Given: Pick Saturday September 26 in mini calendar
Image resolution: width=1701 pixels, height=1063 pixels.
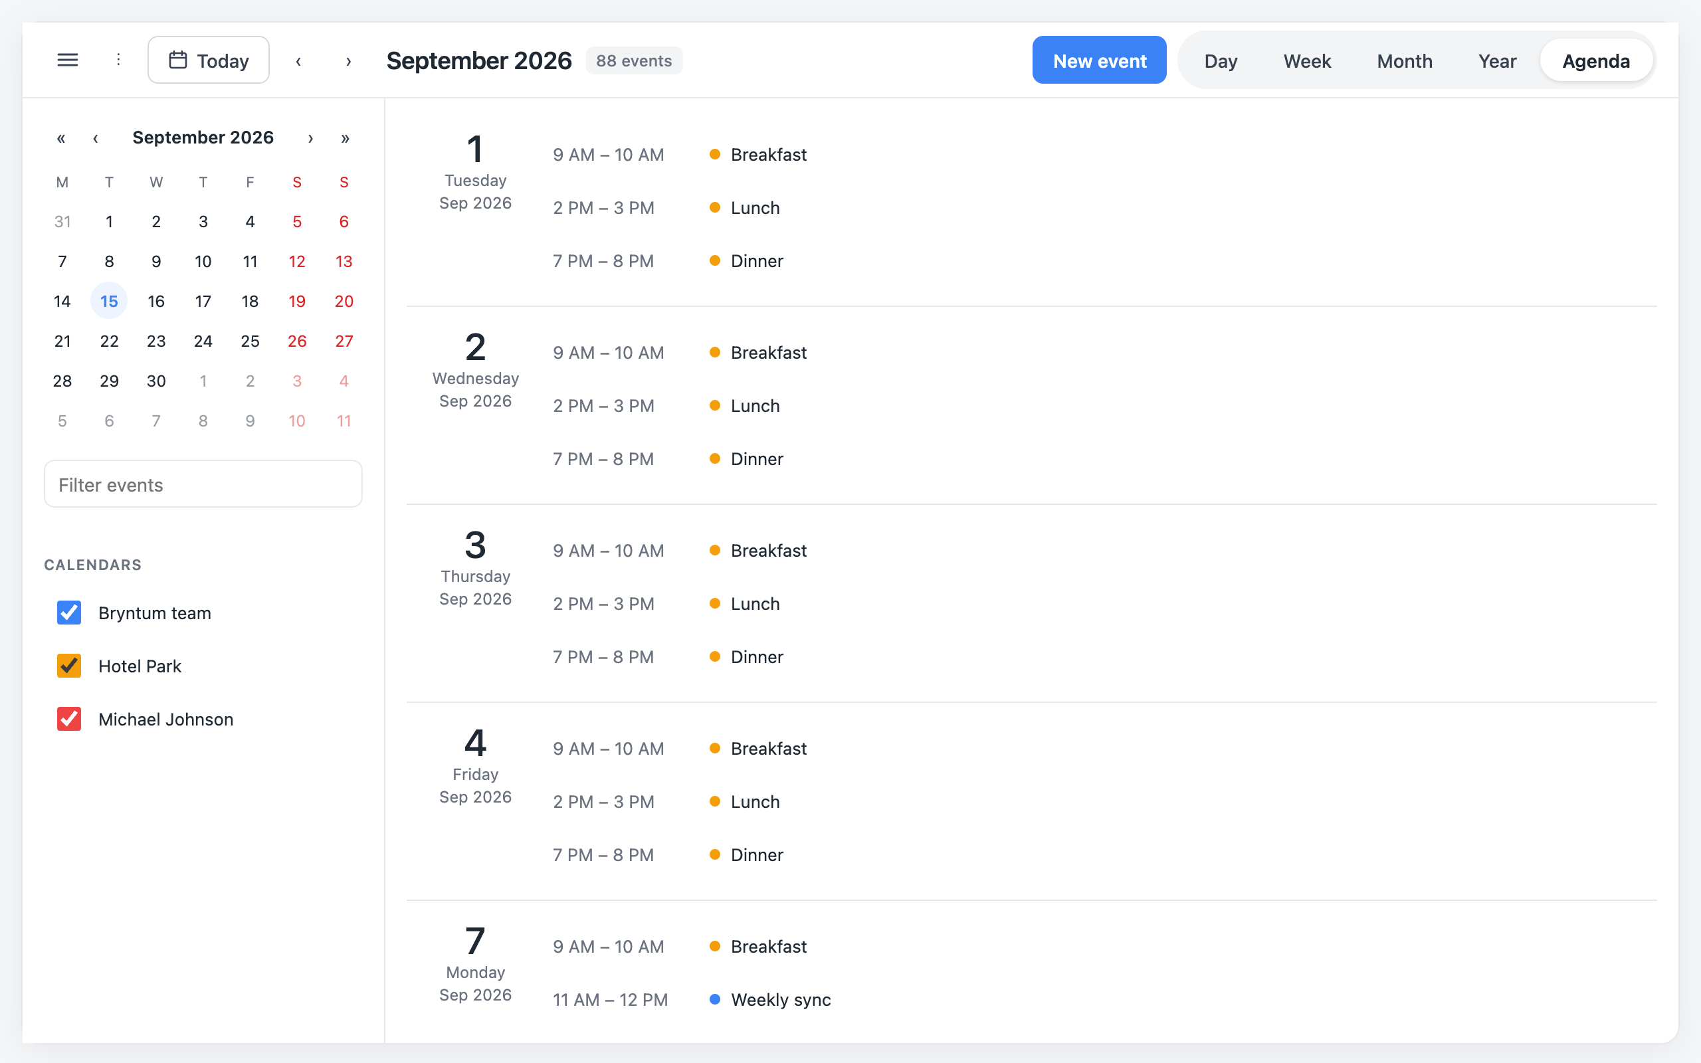Looking at the screenshot, I should tap(296, 341).
